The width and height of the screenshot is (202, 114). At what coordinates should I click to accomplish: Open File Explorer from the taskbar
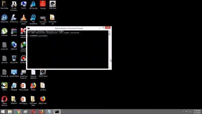pos(10,112)
